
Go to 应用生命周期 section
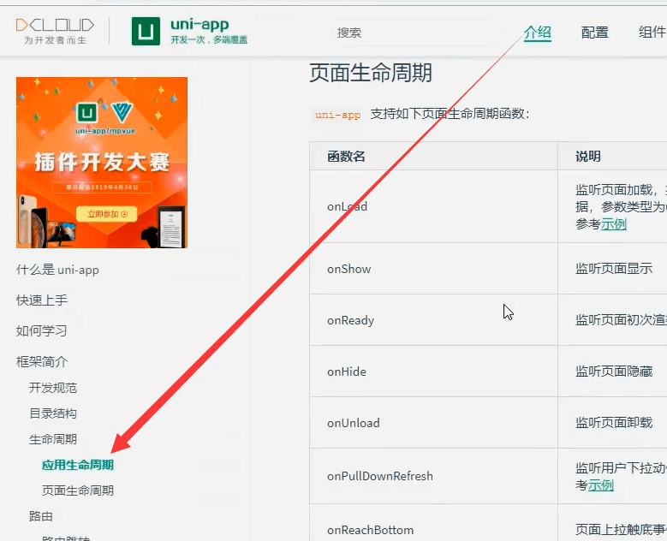click(78, 465)
